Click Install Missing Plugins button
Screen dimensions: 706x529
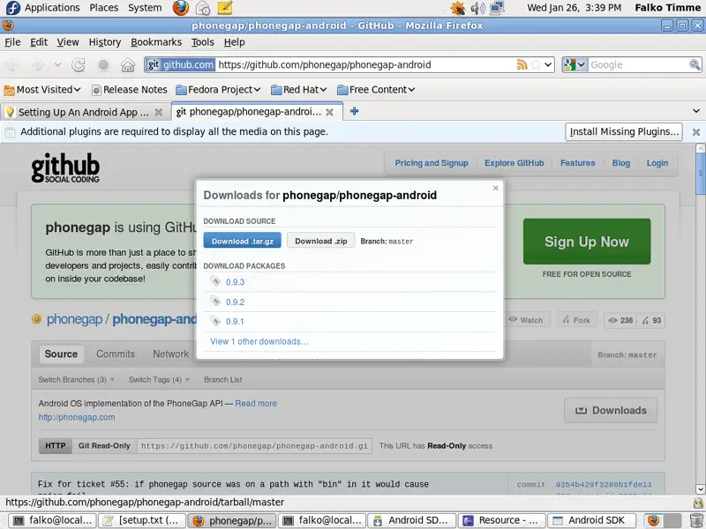point(624,131)
